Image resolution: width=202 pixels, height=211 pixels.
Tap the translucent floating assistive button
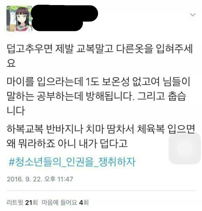(x=185, y=148)
